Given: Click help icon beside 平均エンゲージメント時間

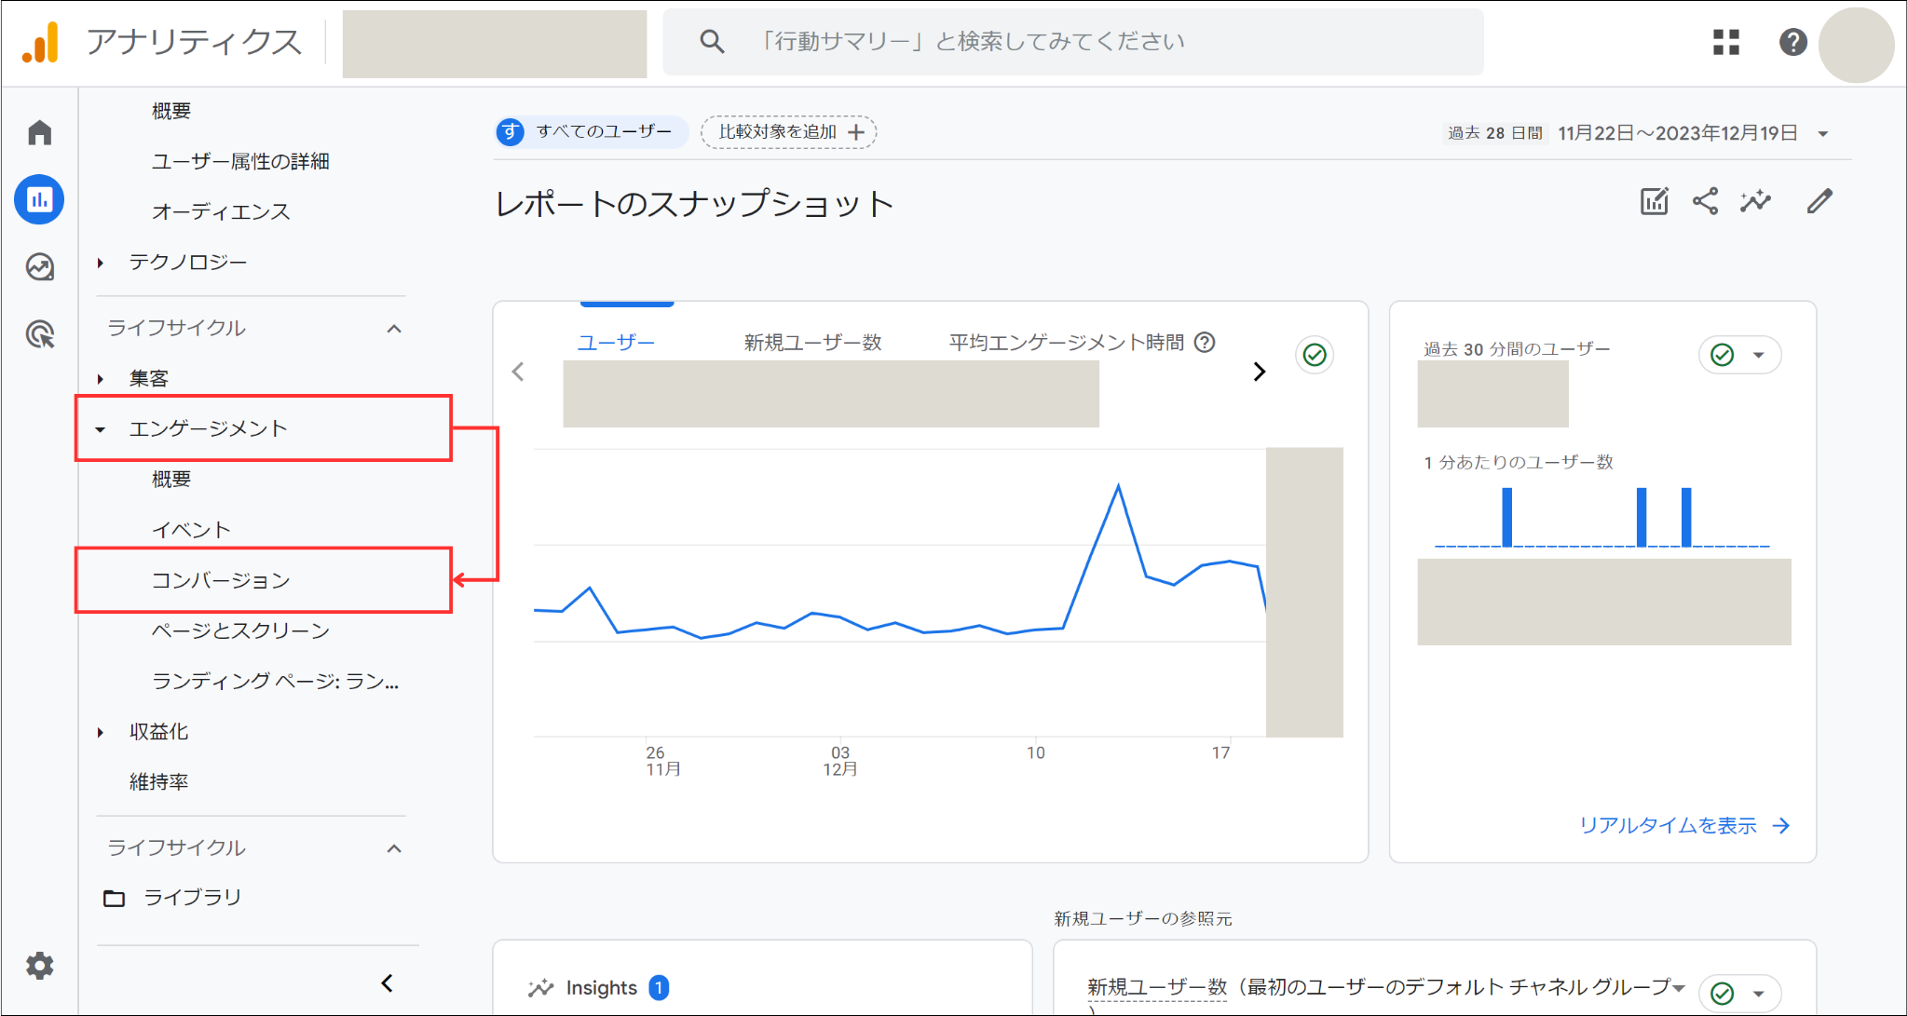Looking at the screenshot, I should (x=1205, y=342).
